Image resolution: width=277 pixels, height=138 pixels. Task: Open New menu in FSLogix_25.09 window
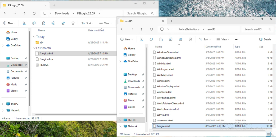coord(9,23)
